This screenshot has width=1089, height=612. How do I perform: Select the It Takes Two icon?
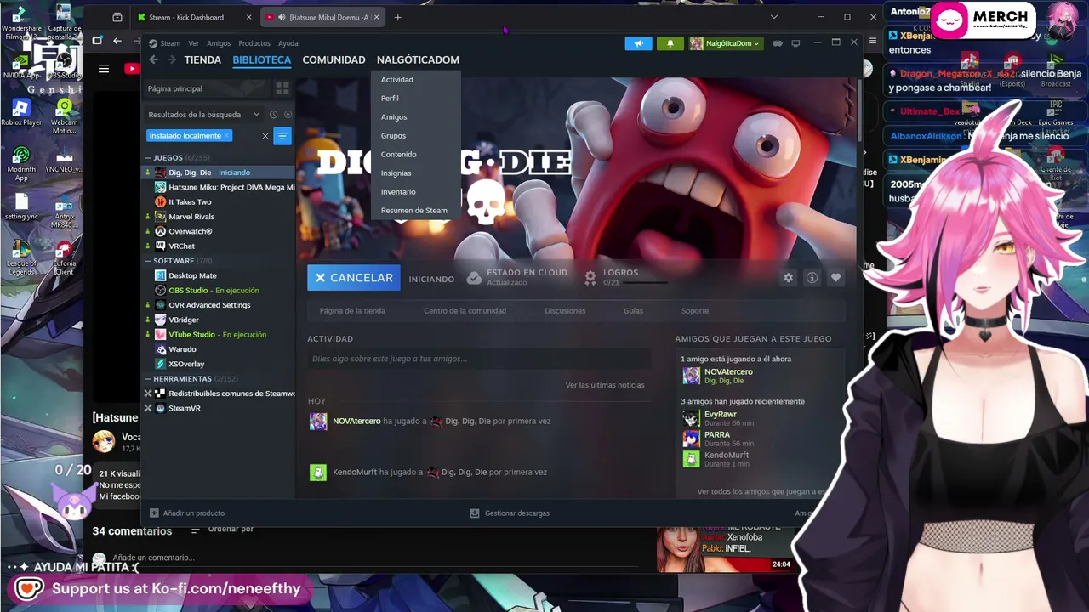tap(160, 202)
